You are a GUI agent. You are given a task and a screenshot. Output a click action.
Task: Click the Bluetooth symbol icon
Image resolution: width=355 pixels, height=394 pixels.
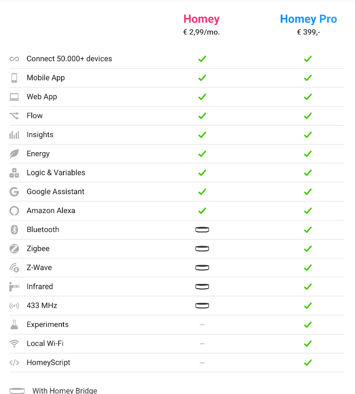click(14, 230)
